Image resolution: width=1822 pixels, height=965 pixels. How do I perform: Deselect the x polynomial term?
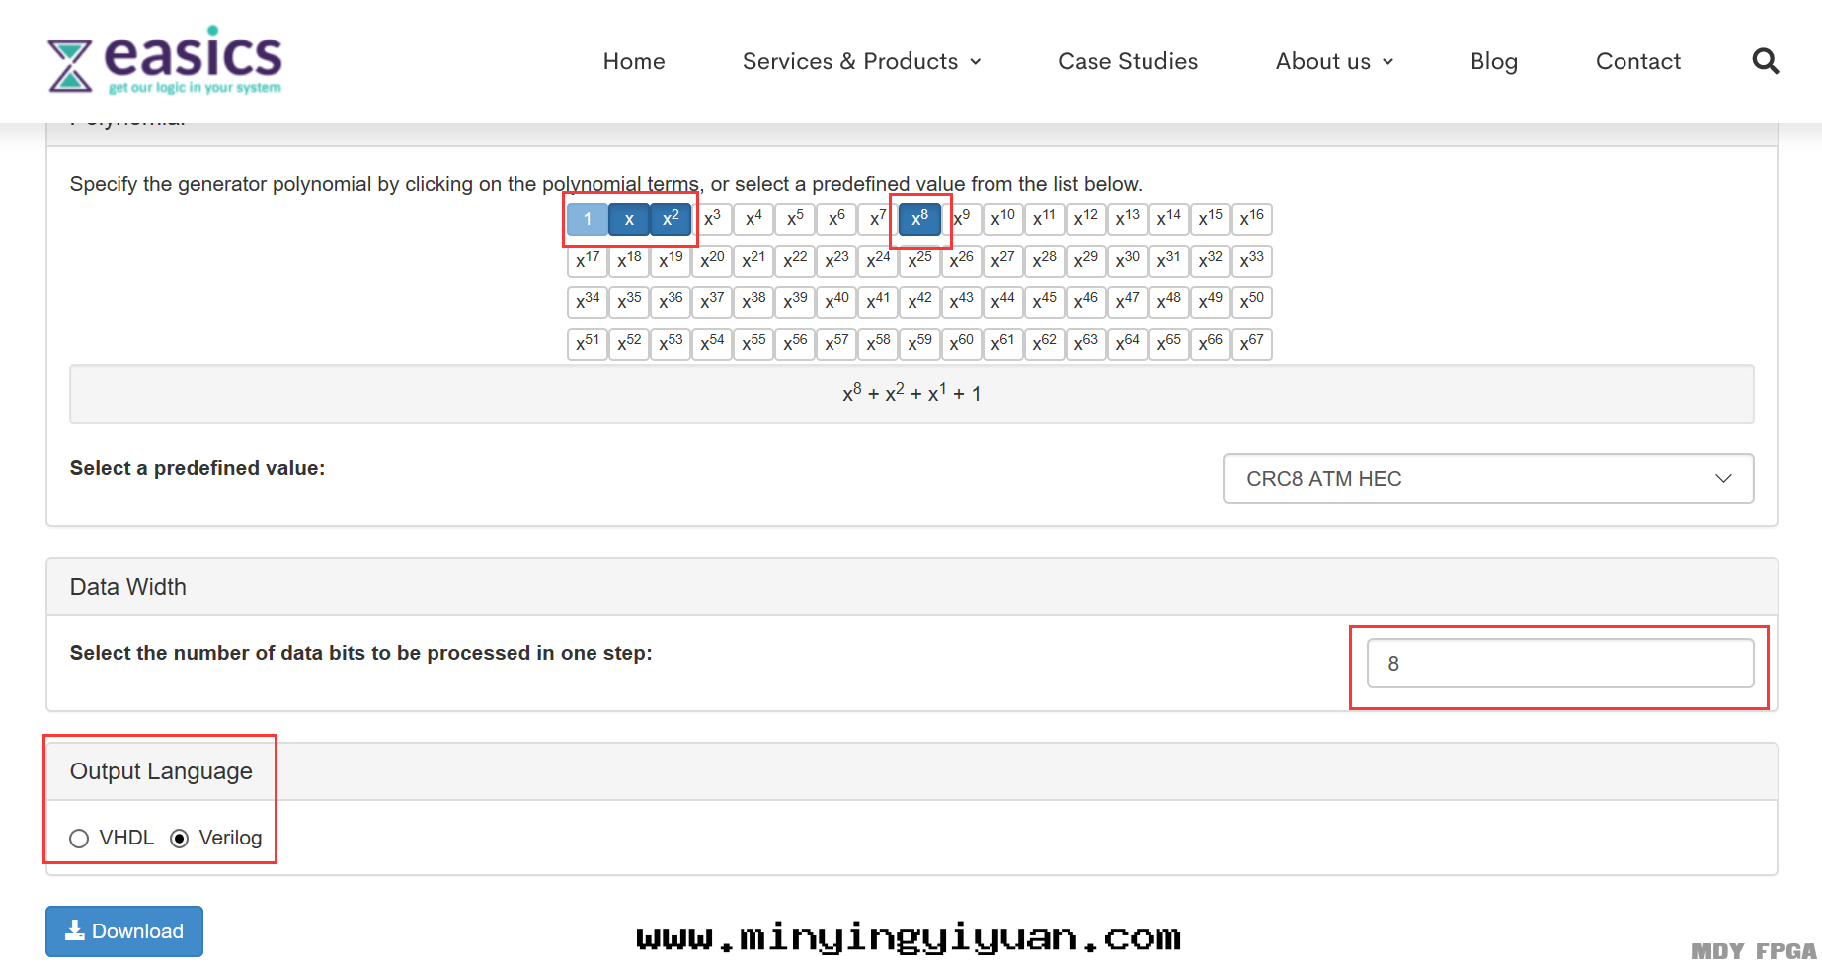coord(629,219)
